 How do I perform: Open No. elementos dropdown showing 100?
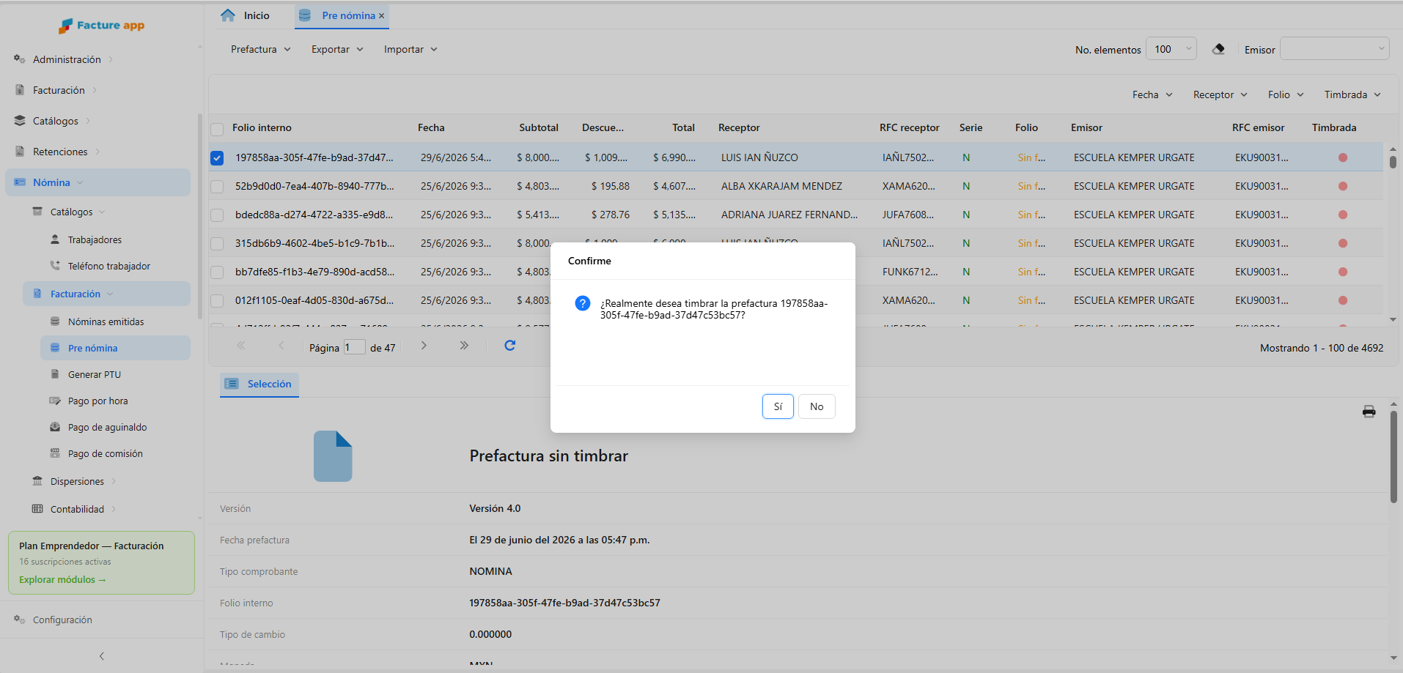click(x=1171, y=49)
